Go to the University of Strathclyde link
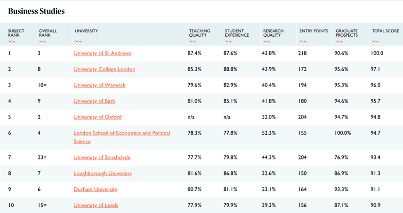Viewport: 403px width, 213px height. (x=102, y=158)
